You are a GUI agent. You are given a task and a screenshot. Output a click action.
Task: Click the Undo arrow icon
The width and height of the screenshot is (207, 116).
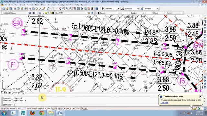pos(48,9)
